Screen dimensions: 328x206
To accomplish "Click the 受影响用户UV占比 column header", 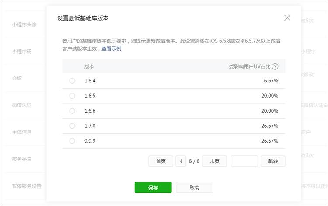I will pos(250,67).
